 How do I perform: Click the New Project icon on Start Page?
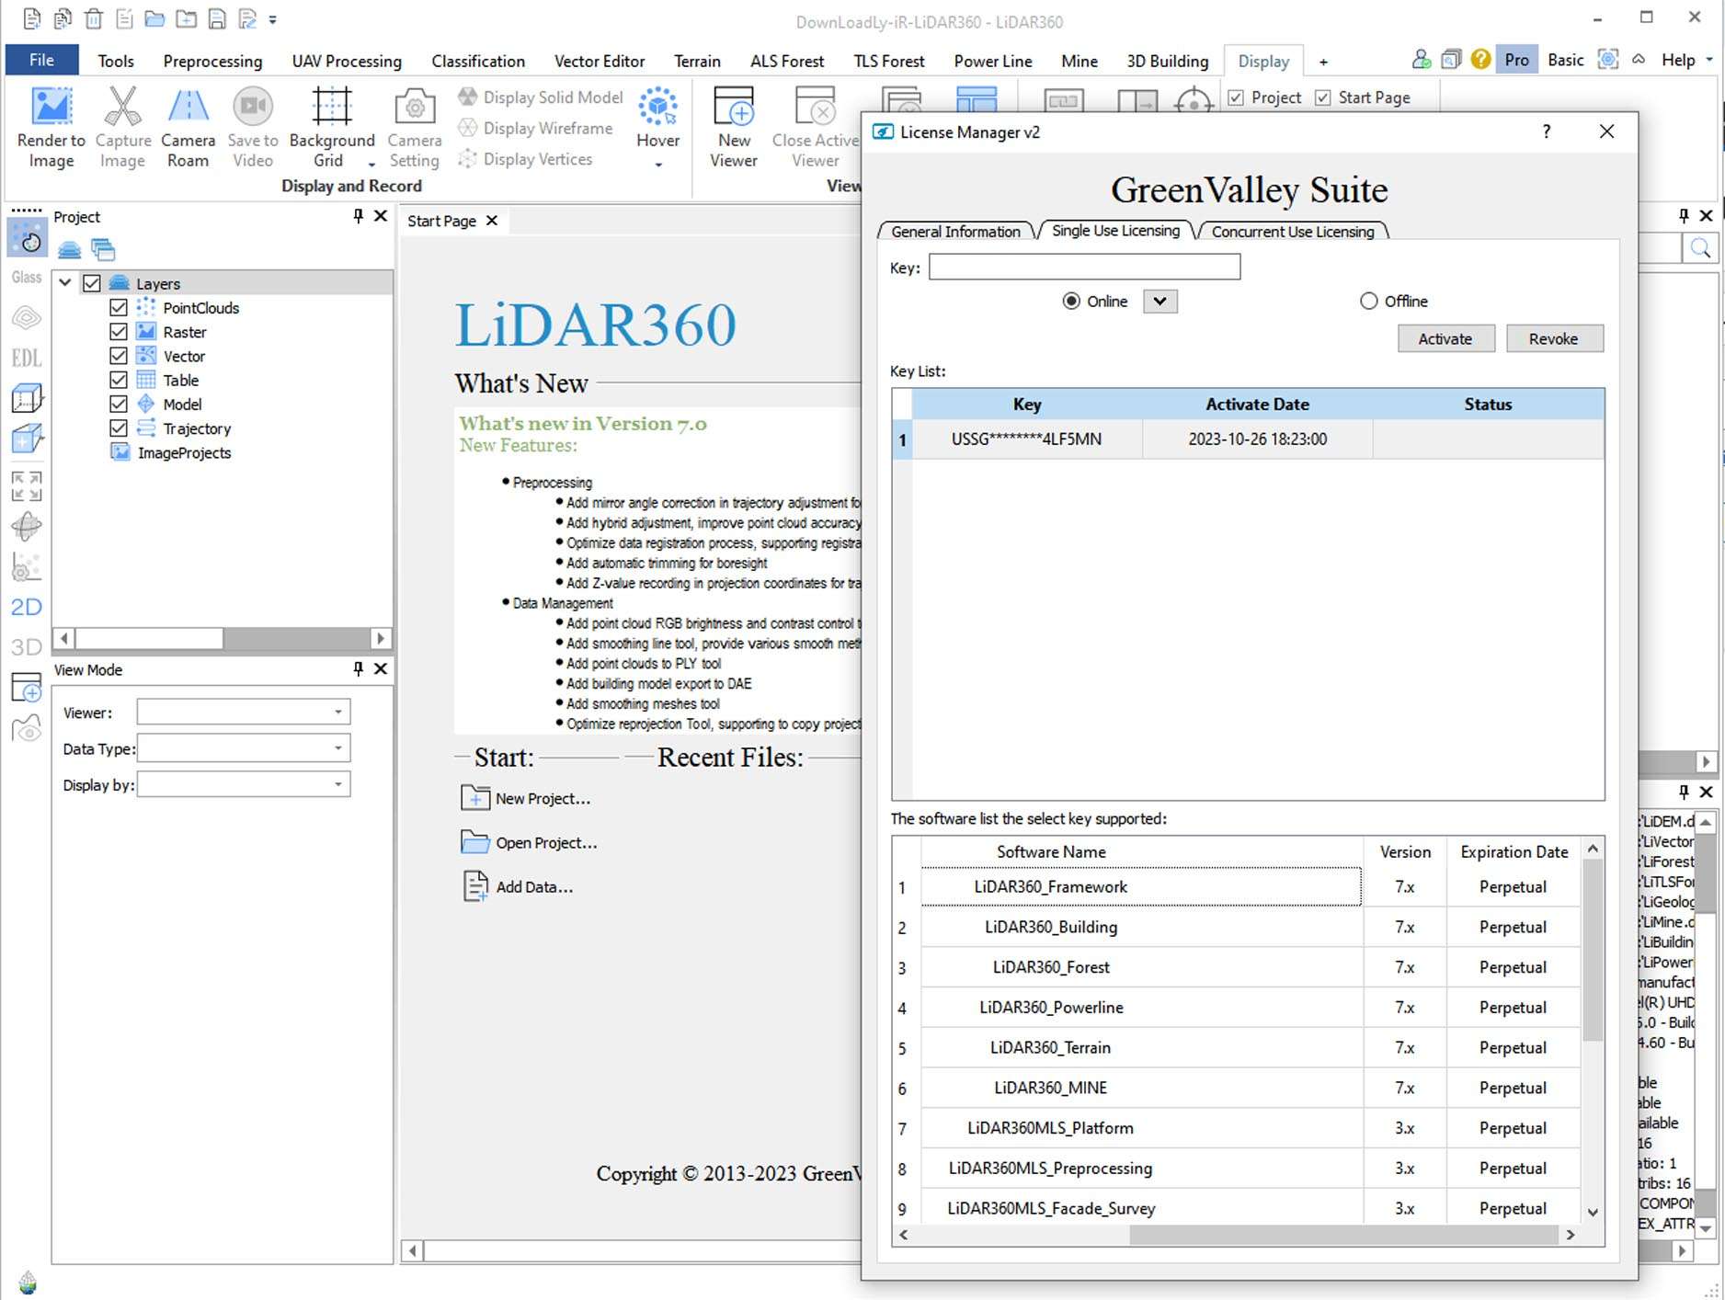[x=474, y=798]
